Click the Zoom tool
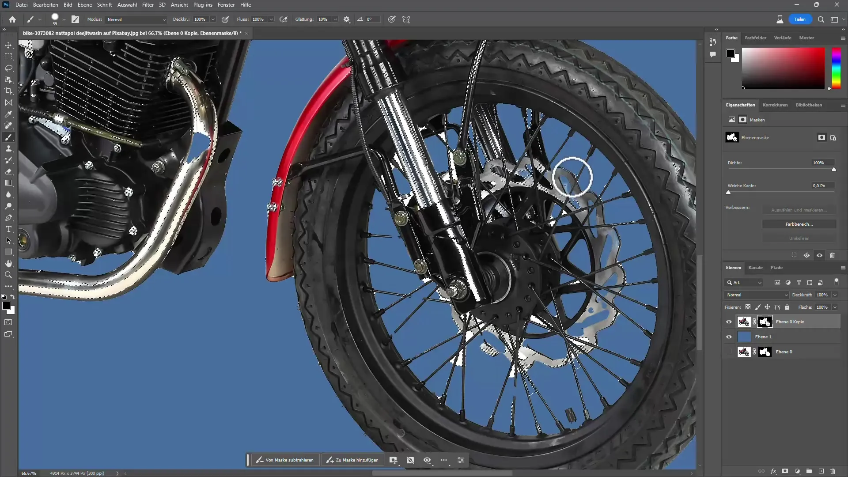848x477 pixels. point(8,275)
